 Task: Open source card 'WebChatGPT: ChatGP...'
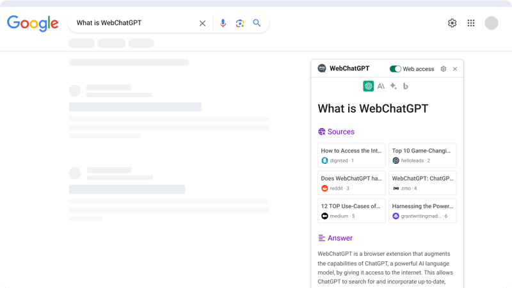click(x=422, y=183)
